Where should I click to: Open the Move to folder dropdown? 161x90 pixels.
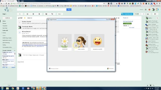pyautogui.click(x=47, y=14)
